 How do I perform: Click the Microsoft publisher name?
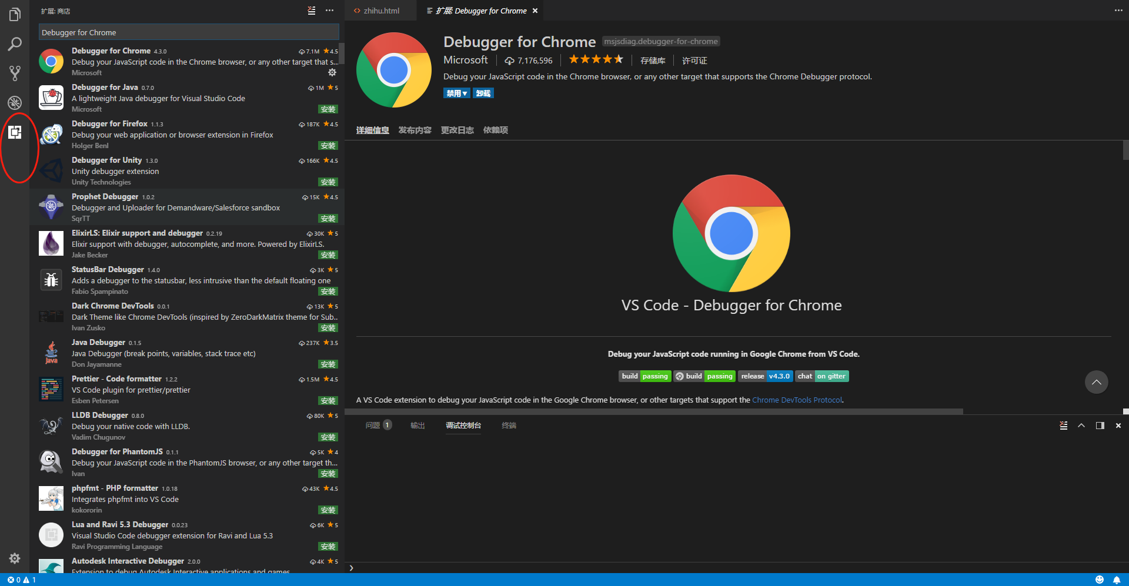[466, 60]
